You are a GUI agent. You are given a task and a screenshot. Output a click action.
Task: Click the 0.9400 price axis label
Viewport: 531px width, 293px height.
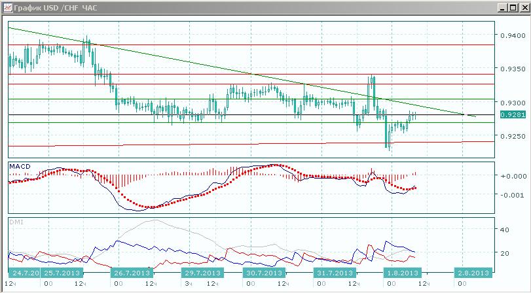[509, 35]
